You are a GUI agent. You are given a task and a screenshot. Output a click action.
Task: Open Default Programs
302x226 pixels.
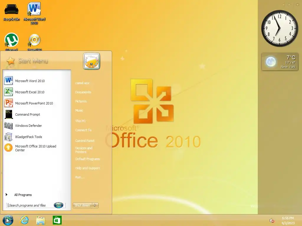click(87, 159)
